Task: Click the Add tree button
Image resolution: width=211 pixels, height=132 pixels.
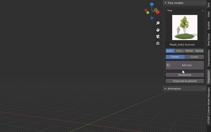Action: (x=185, y=65)
